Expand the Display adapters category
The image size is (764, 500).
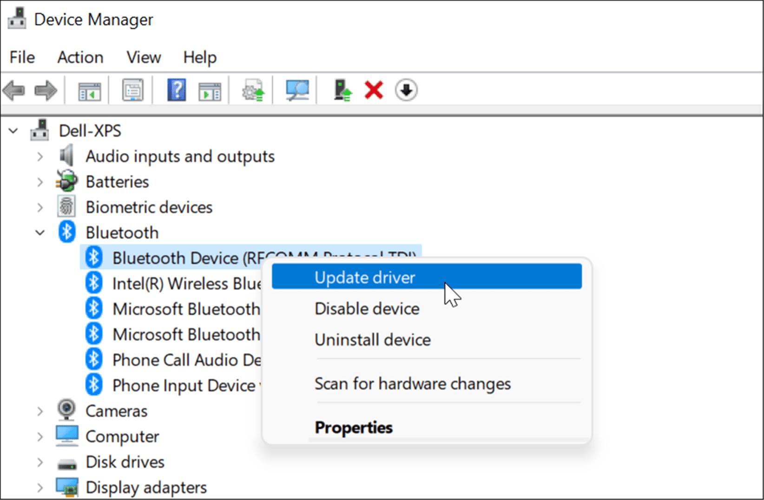coord(40,487)
